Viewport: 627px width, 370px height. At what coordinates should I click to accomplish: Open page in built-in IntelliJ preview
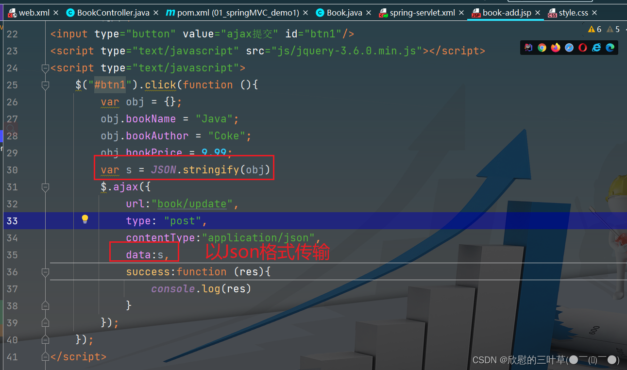529,48
